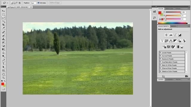Select the Clone Stamp tool
The image size is (191, 107).
(x=3, y=39)
